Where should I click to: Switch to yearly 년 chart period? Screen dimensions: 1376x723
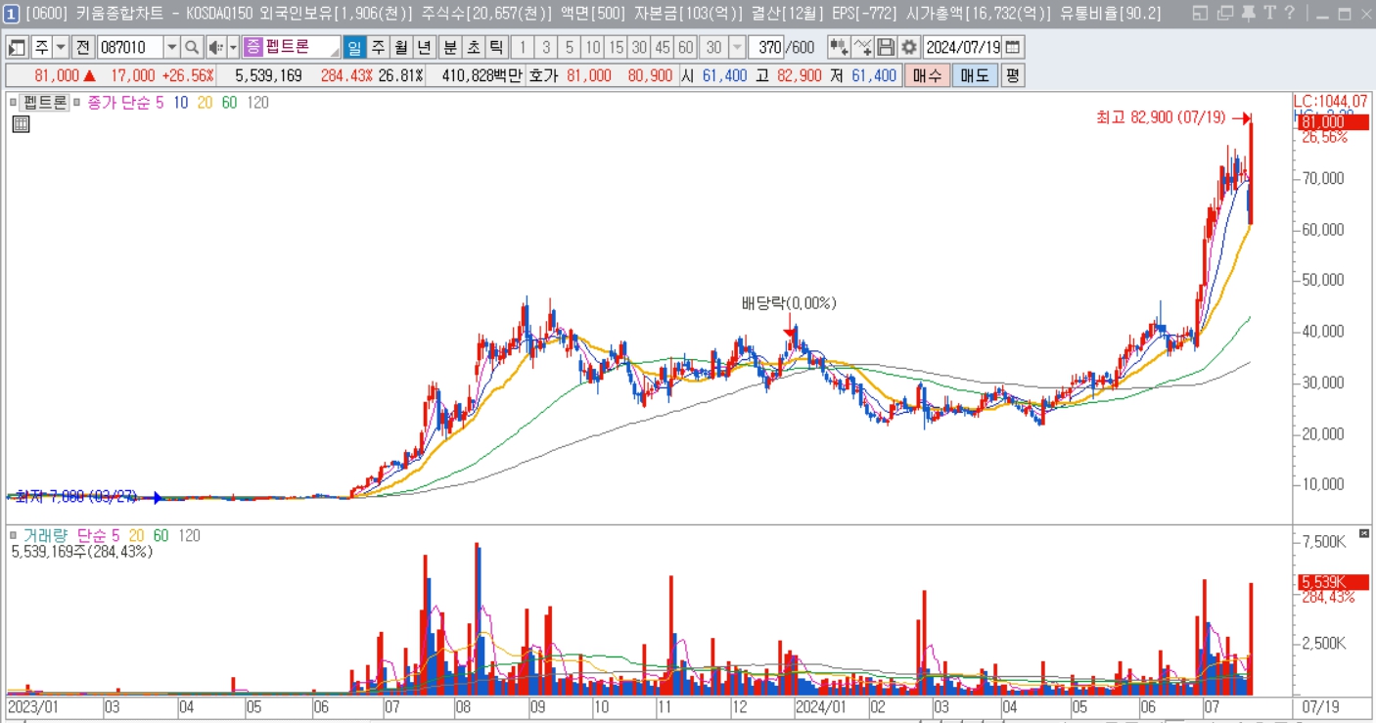point(424,47)
